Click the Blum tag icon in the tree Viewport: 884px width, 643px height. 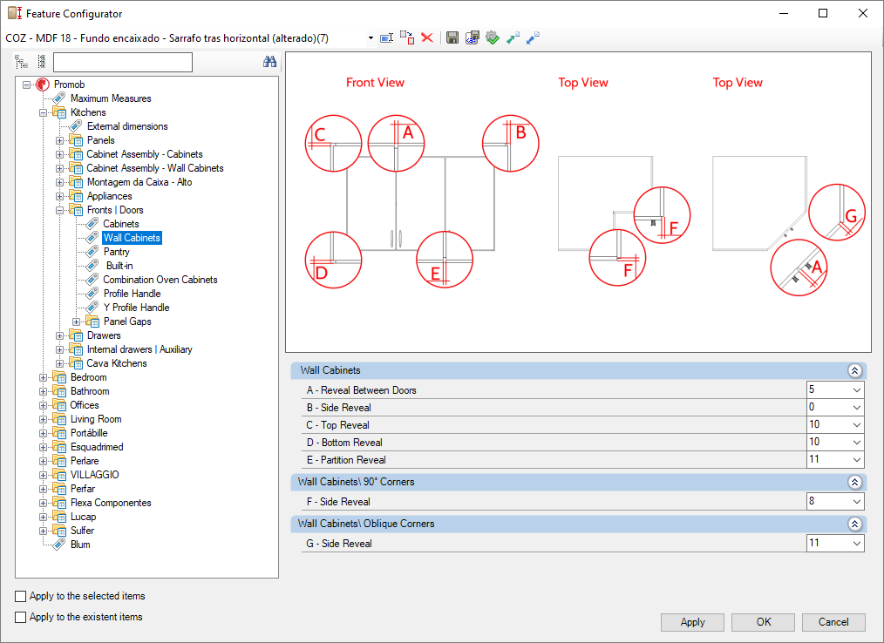coord(58,545)
